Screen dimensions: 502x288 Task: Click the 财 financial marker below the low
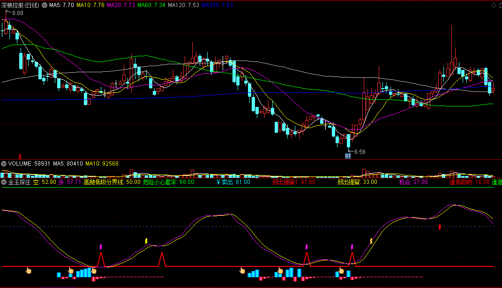(348, 156)
